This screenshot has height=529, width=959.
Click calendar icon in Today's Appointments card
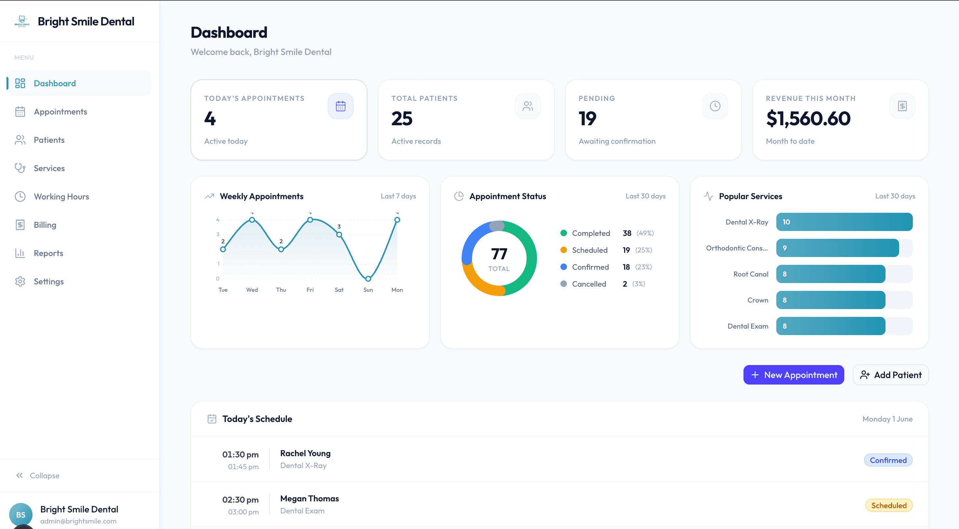coord(341,106)
